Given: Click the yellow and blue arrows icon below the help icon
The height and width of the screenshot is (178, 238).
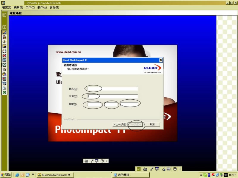Looking at the screenshot, I should (4, 32).
